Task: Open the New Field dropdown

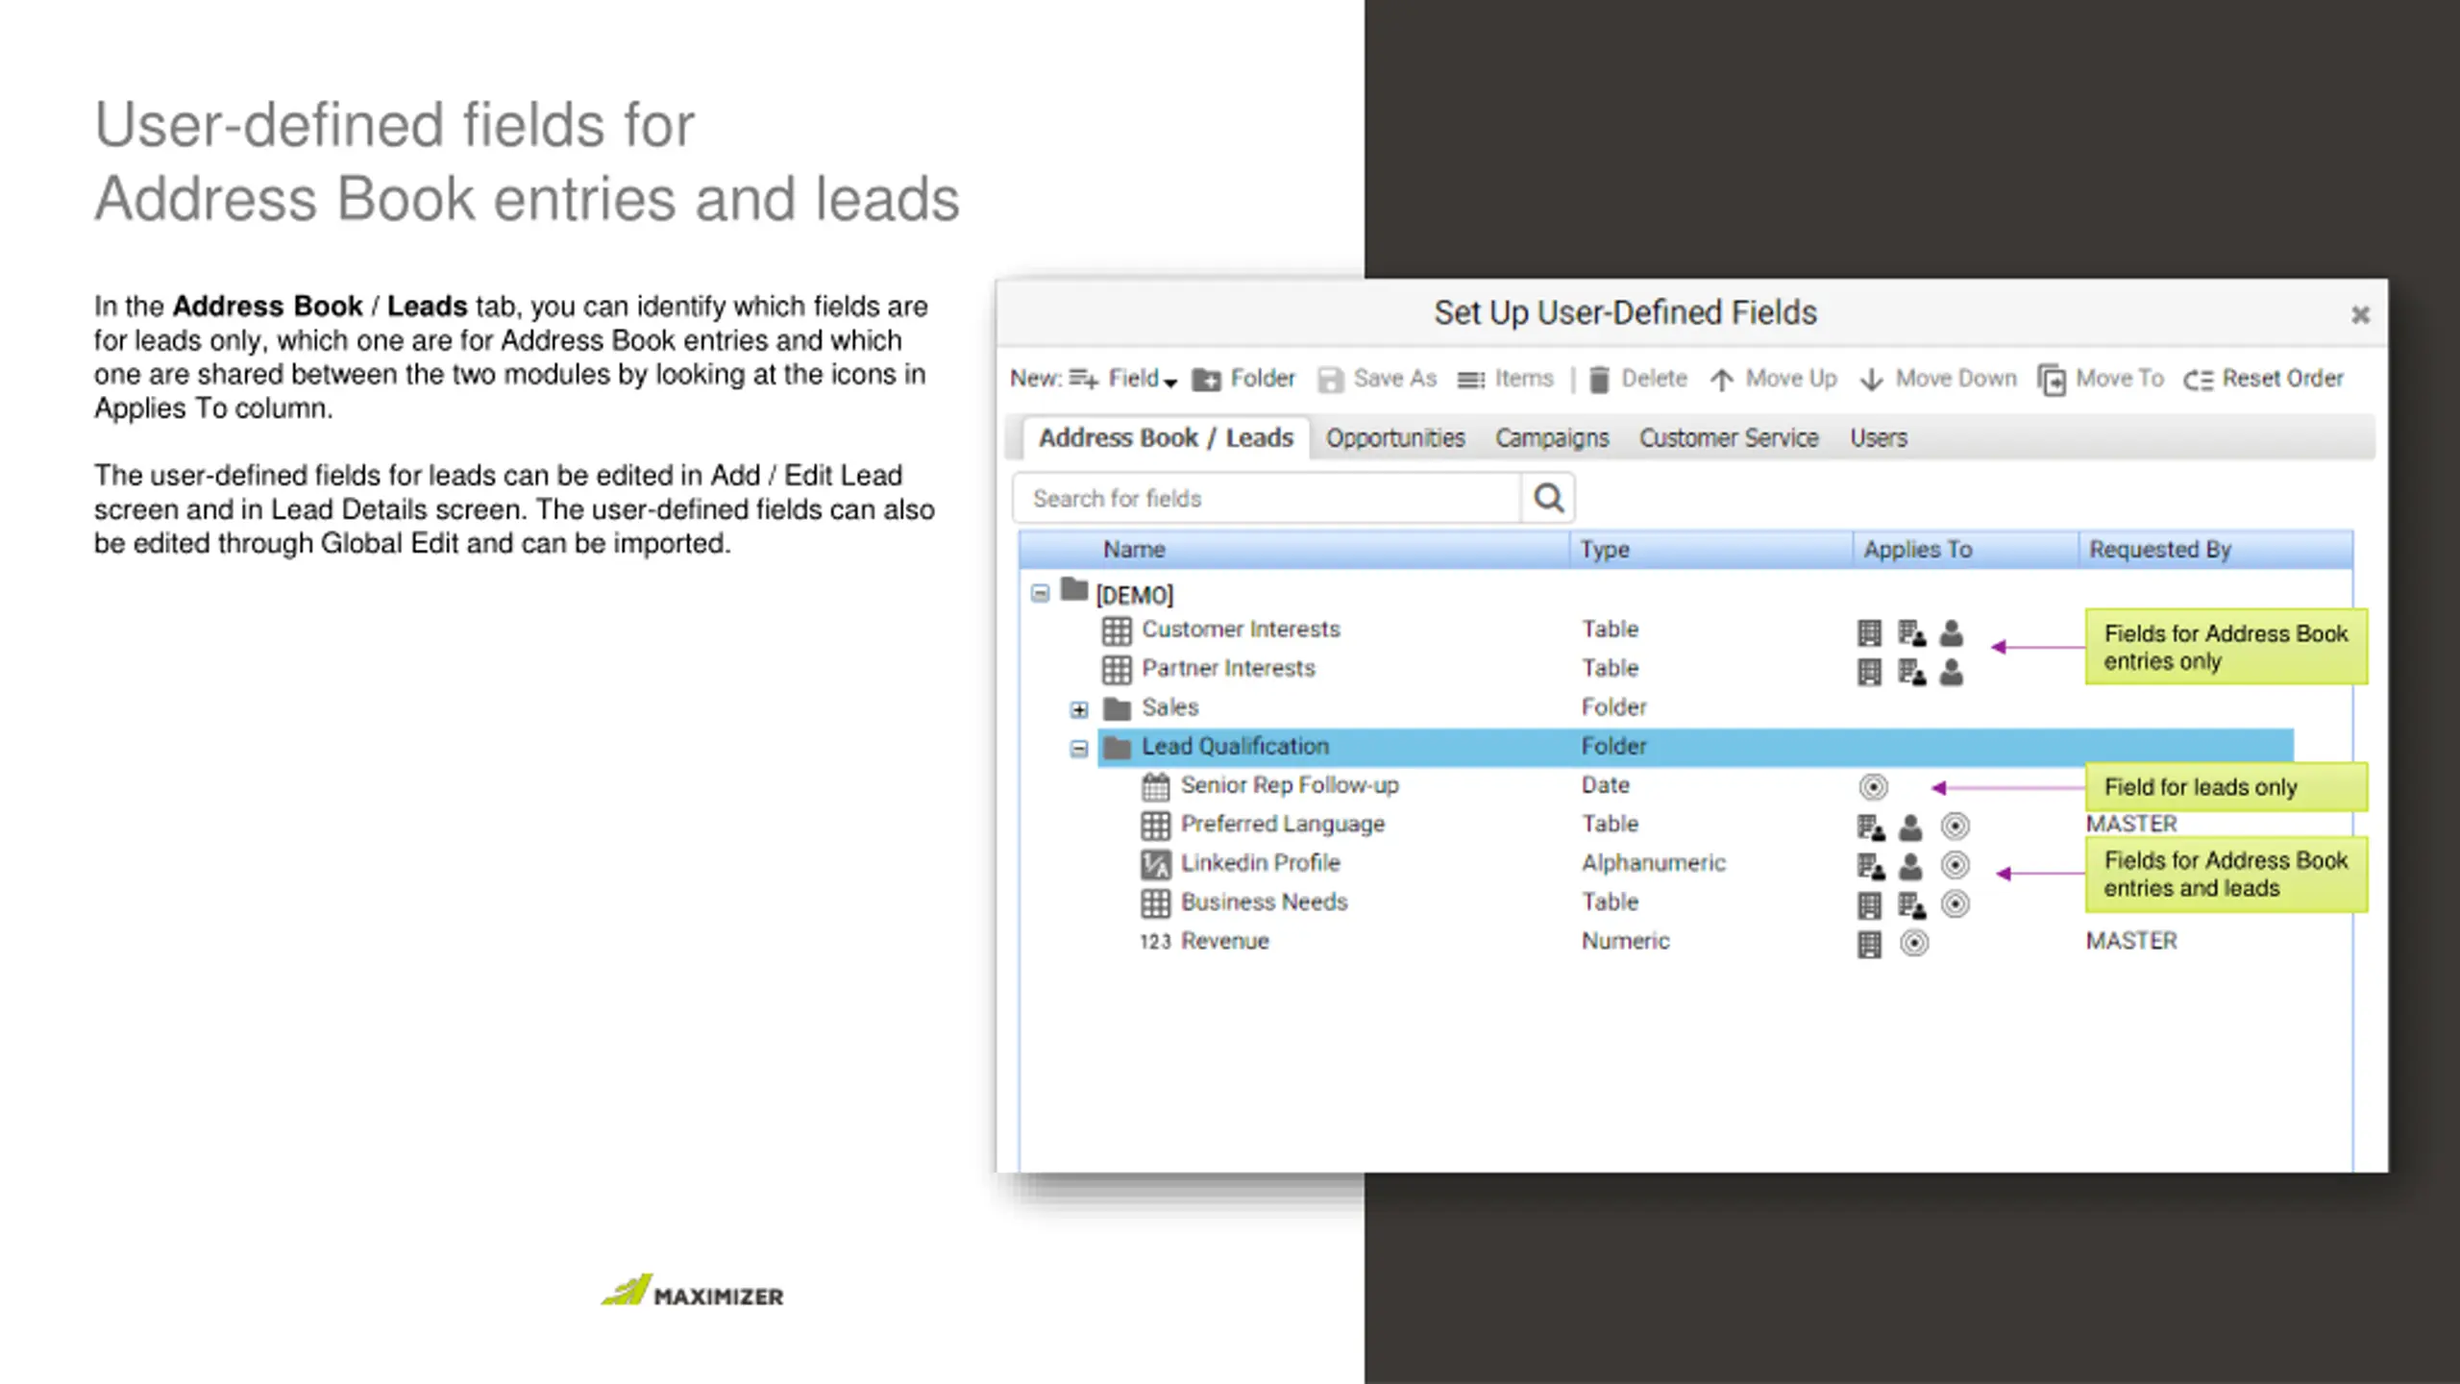Action: tap(1122, 379)
